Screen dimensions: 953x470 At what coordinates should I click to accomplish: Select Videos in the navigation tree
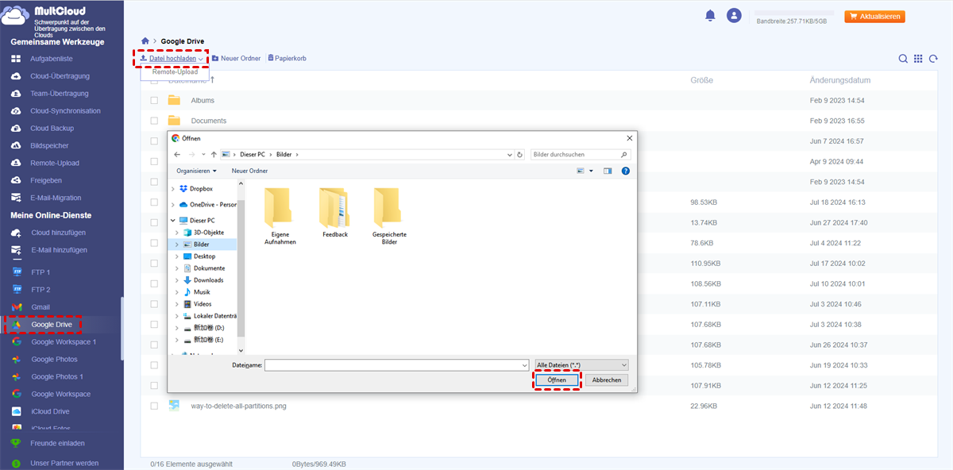point(202,304)
